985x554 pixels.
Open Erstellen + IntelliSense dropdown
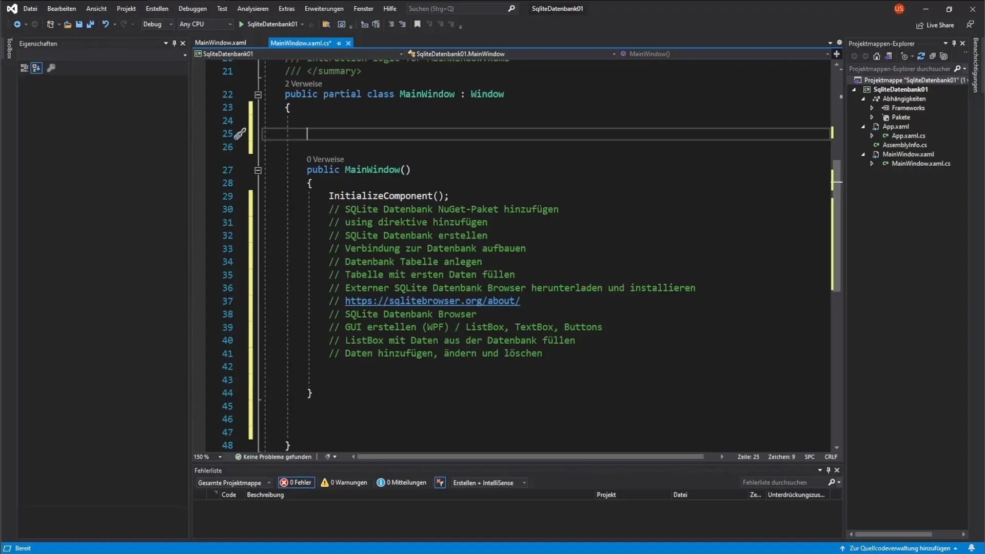(489, 483)
